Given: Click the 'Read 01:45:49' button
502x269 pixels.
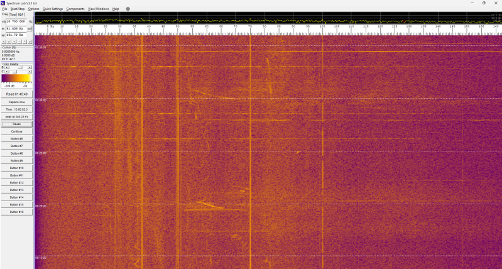Looking at the screenshot, I should (16, 94).
